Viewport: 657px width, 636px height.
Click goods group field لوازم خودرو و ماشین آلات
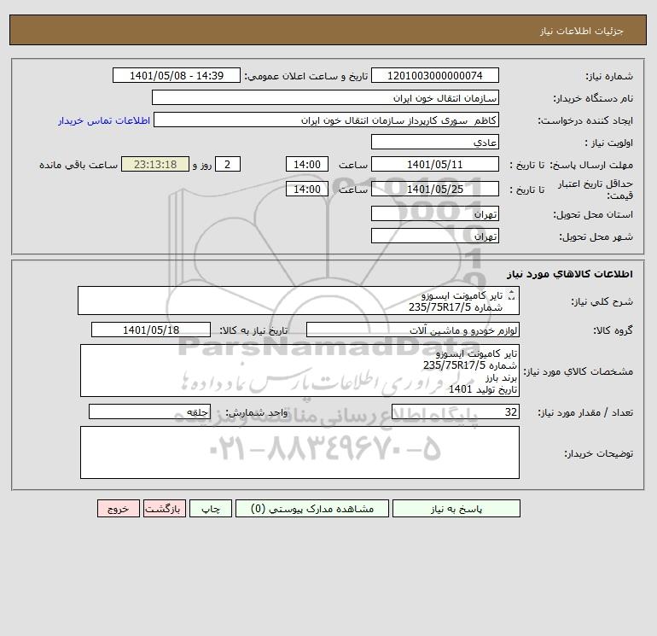tap(413, 330)
